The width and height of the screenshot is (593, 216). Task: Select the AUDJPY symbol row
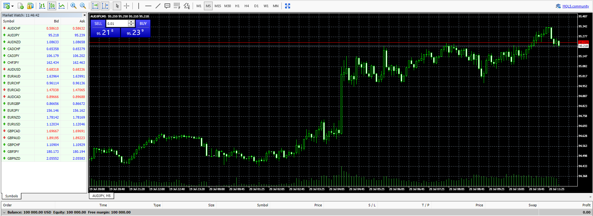point(44,35)
